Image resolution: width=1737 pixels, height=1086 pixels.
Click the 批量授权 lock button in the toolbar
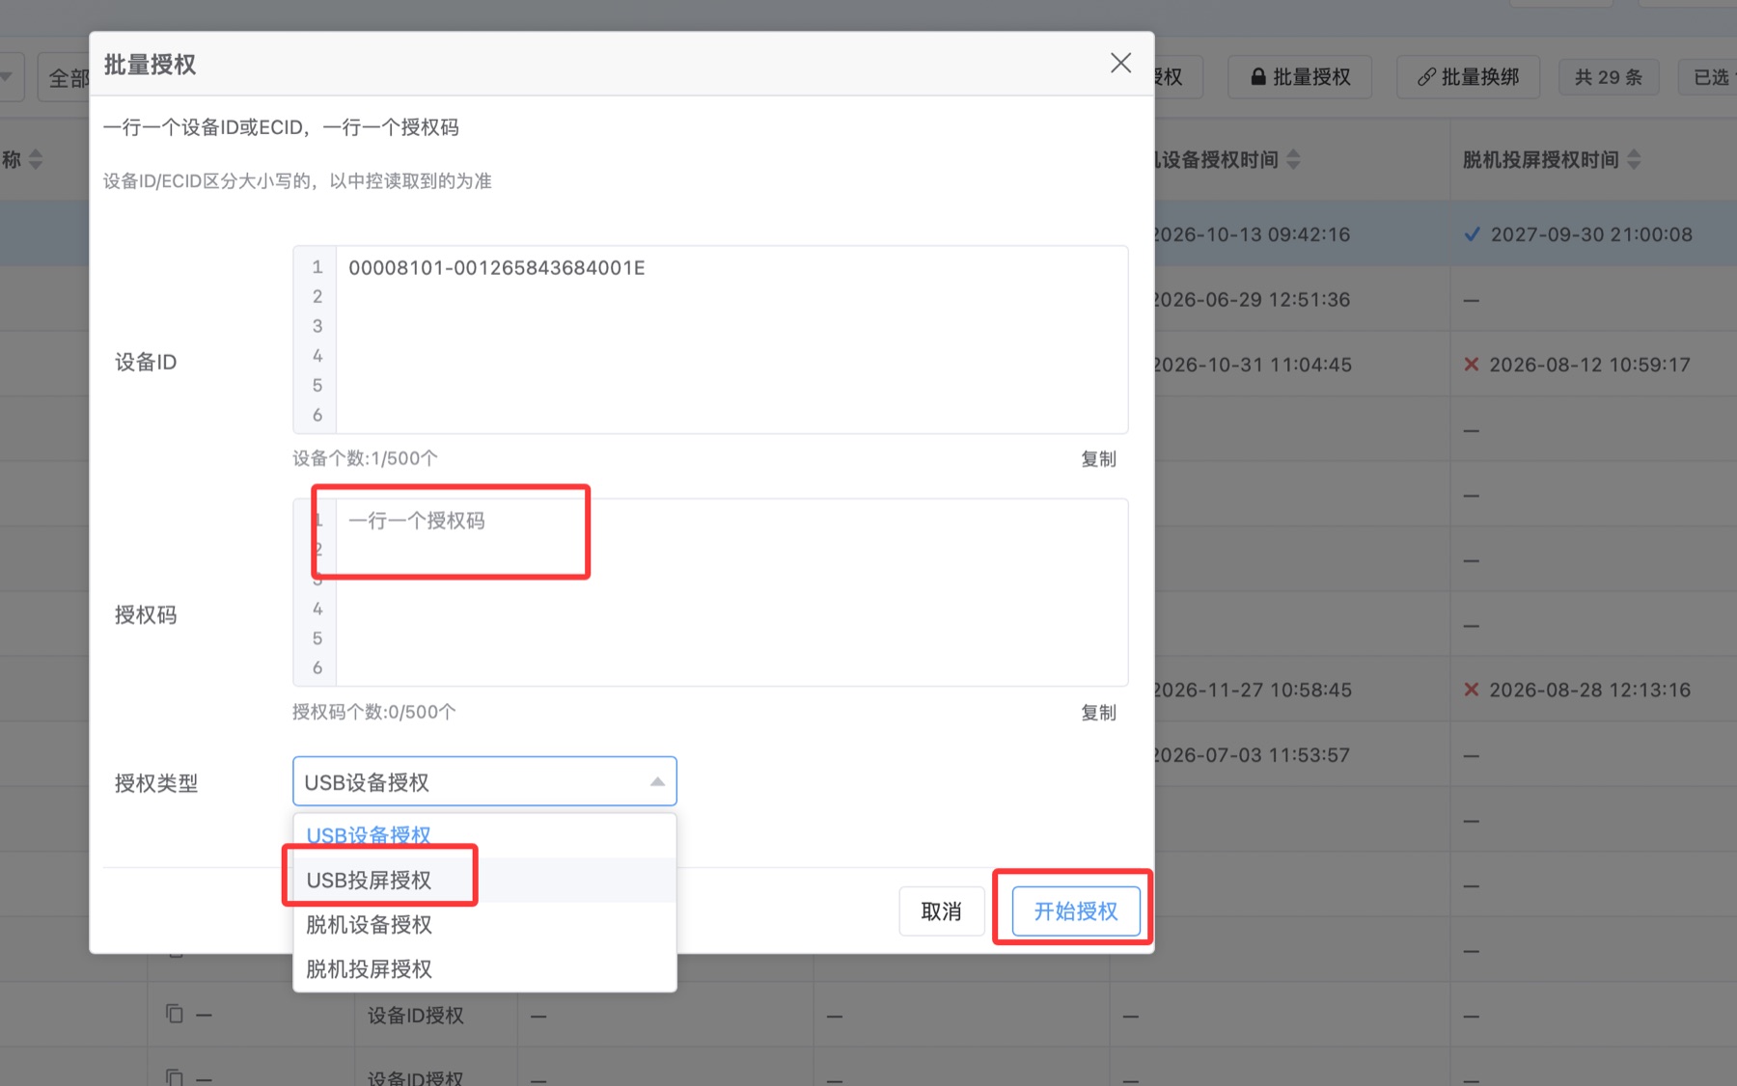coord(1301,77)
